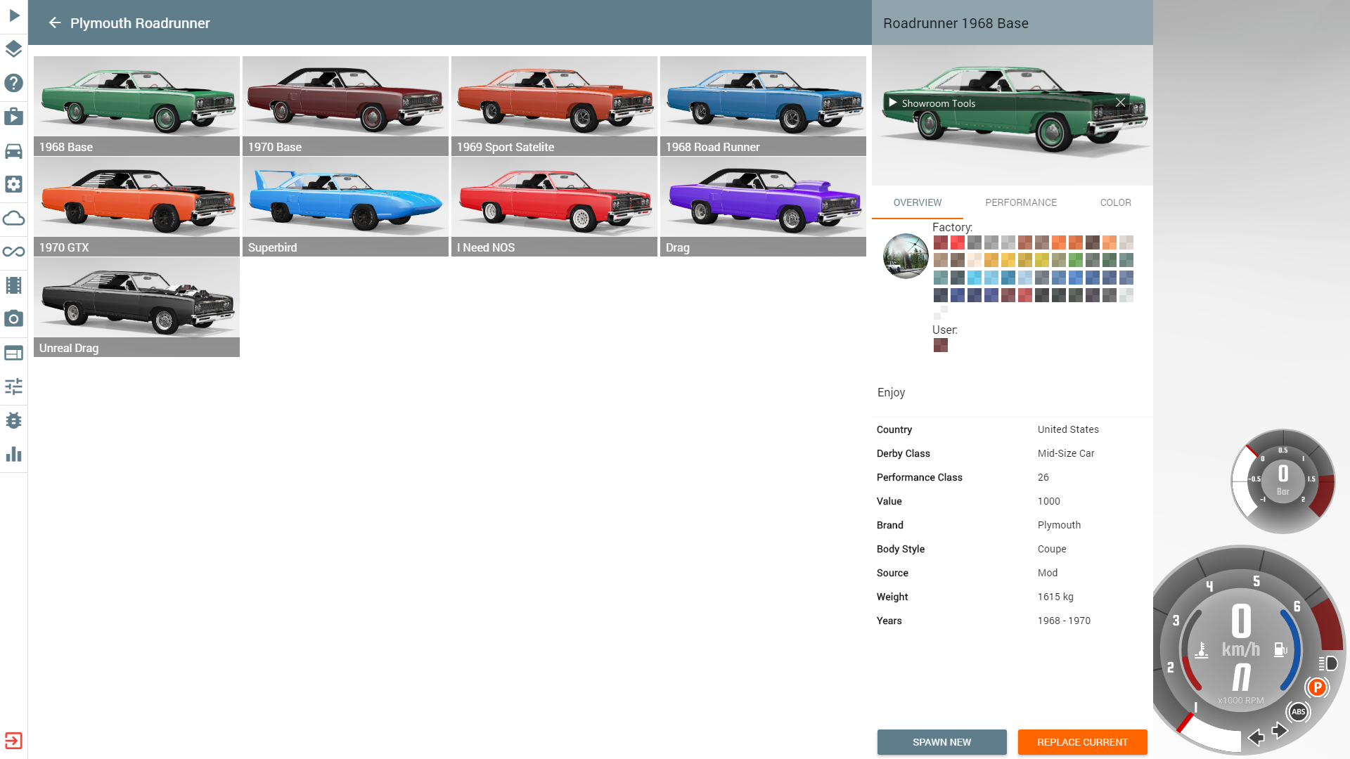Open the layers sidebar icon
Screen dimensions: 1350x759
coord(13,49)
